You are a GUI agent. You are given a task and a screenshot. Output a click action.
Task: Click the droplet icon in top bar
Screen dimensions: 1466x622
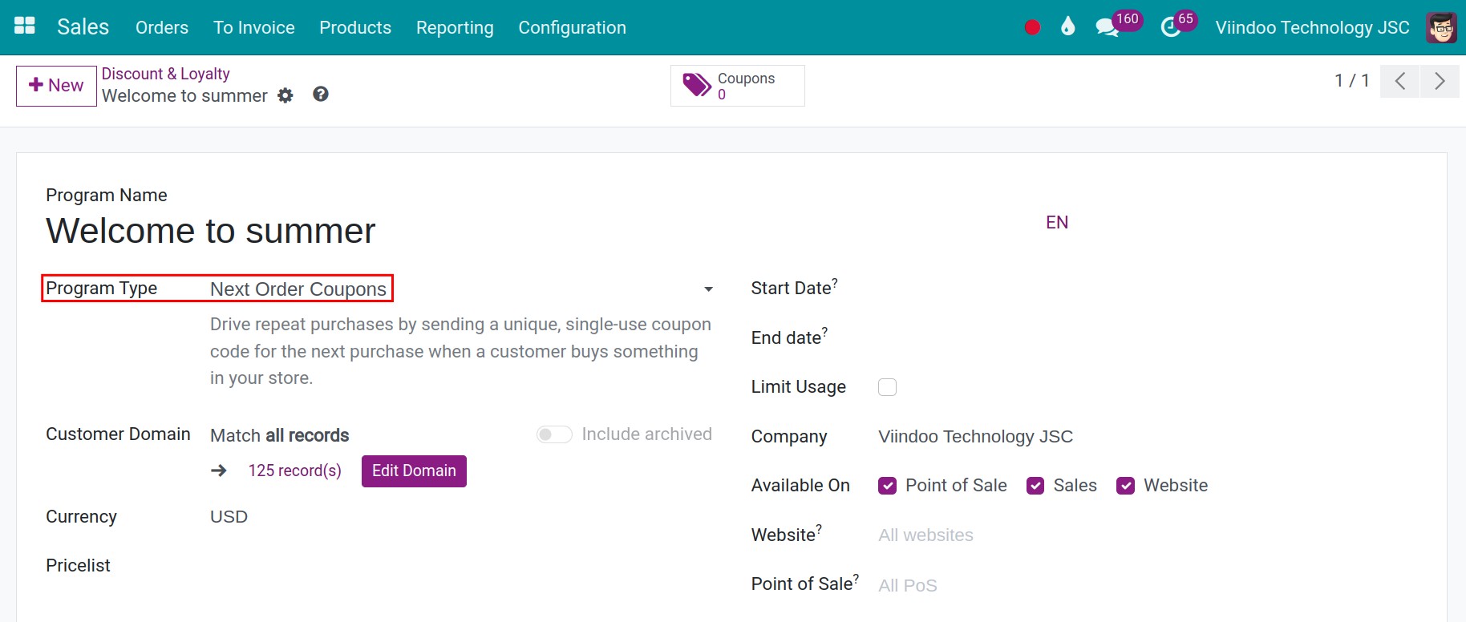pyautogui.click(x=1067, y=26)
